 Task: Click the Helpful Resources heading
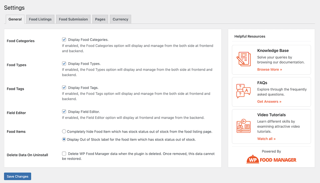(x=250, y=36)
